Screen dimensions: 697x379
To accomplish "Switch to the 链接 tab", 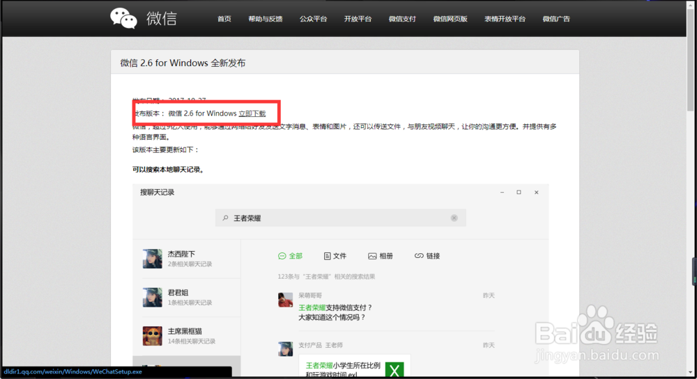I will click(427, 256).
